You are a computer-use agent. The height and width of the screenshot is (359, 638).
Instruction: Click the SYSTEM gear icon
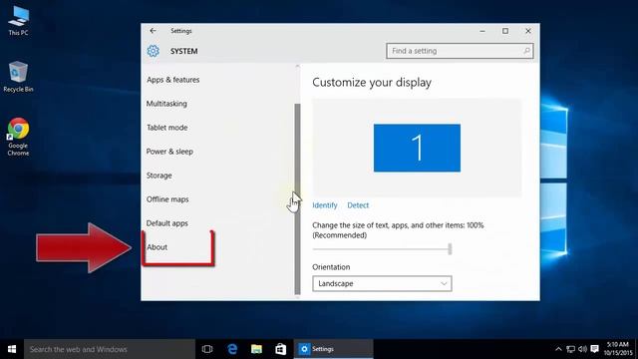click(153, 51)
